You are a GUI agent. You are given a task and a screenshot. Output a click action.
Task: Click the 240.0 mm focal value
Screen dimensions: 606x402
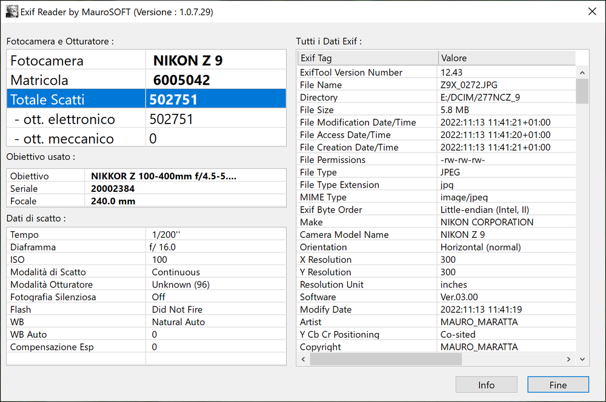point(113,201)
